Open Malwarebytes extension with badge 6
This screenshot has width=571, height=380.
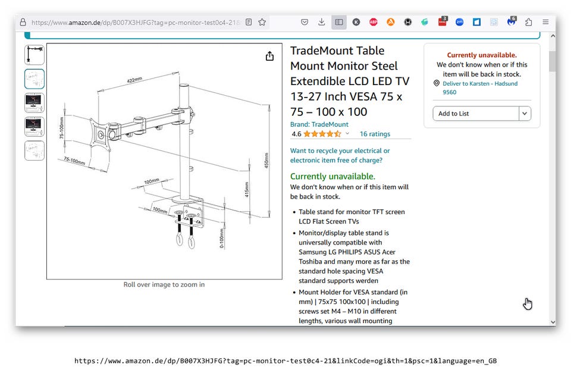tap(512, 21)
